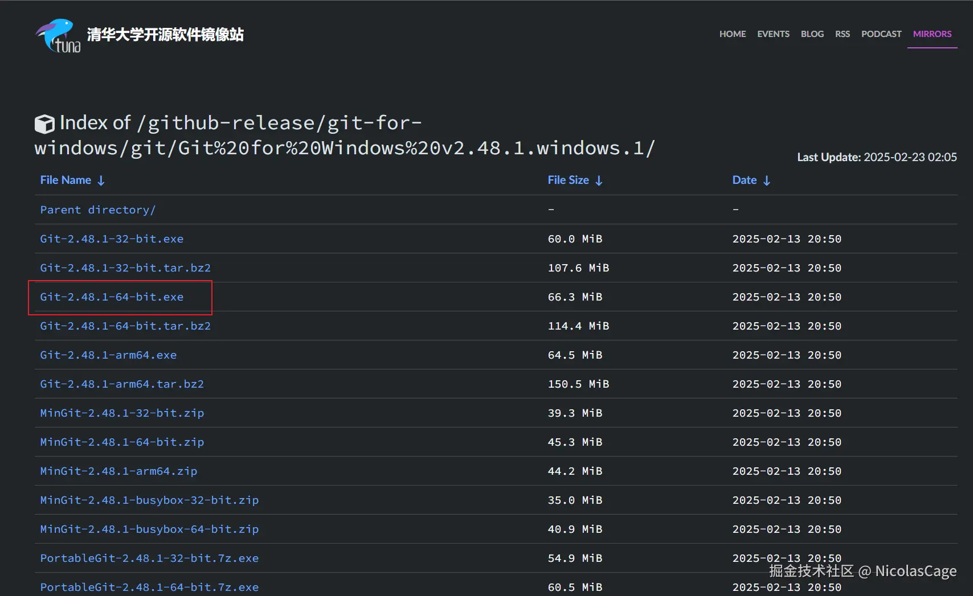
Task: Click the 40.9 MiB file size
Action: click(575, 529)
